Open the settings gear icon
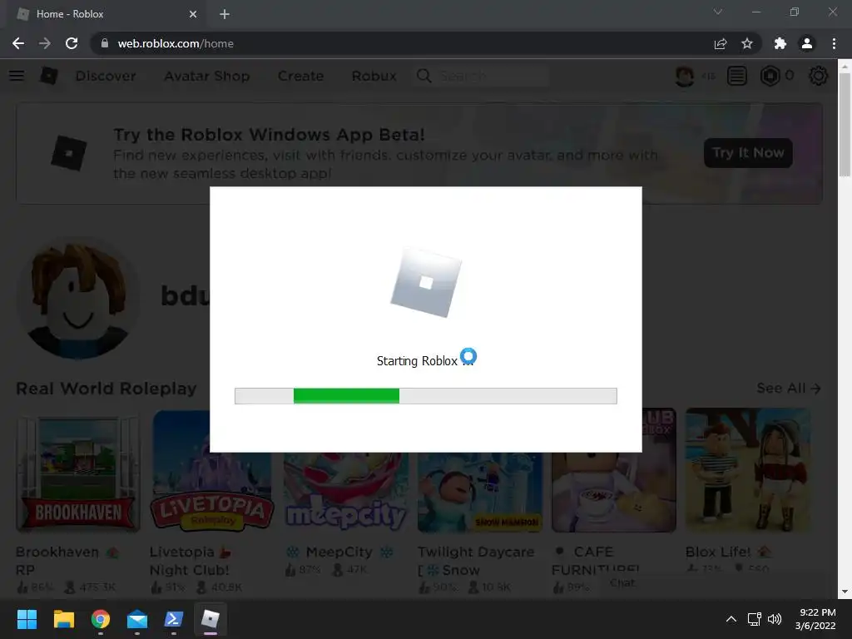This screenshot has height=639, width=852. pos(819,76)
